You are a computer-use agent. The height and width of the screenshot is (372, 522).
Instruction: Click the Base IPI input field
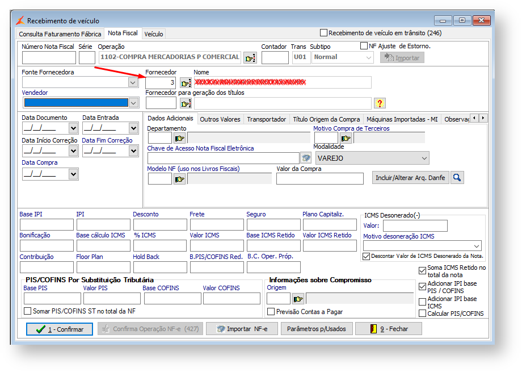pos(47,225)
